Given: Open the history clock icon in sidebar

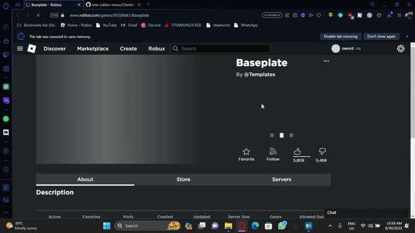Looking at the screenshot, I should point(6,170).
